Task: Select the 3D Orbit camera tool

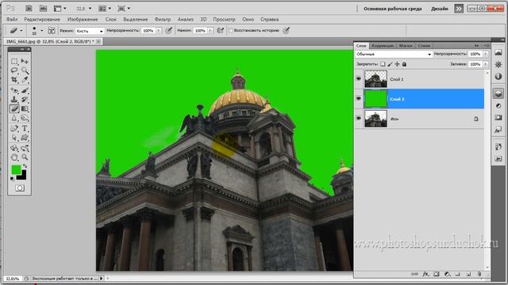Action: pos(25,148)
